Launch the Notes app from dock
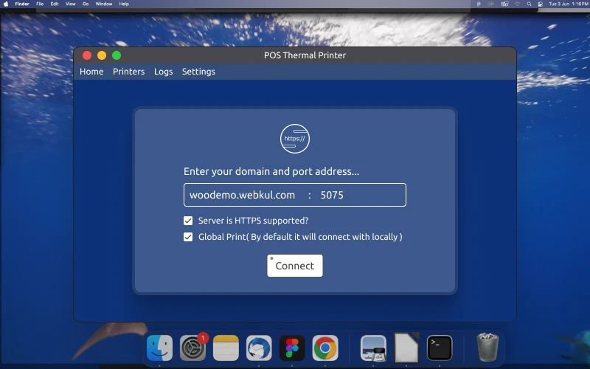This screenshot has width=590, height=369. (226, 348)
